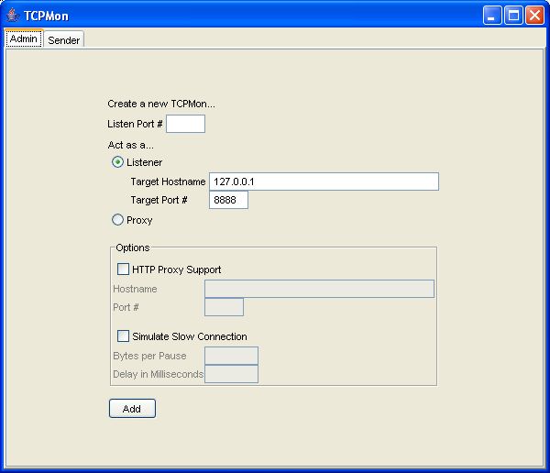
Task: Select the Admin tab
Action: [24, 39]
